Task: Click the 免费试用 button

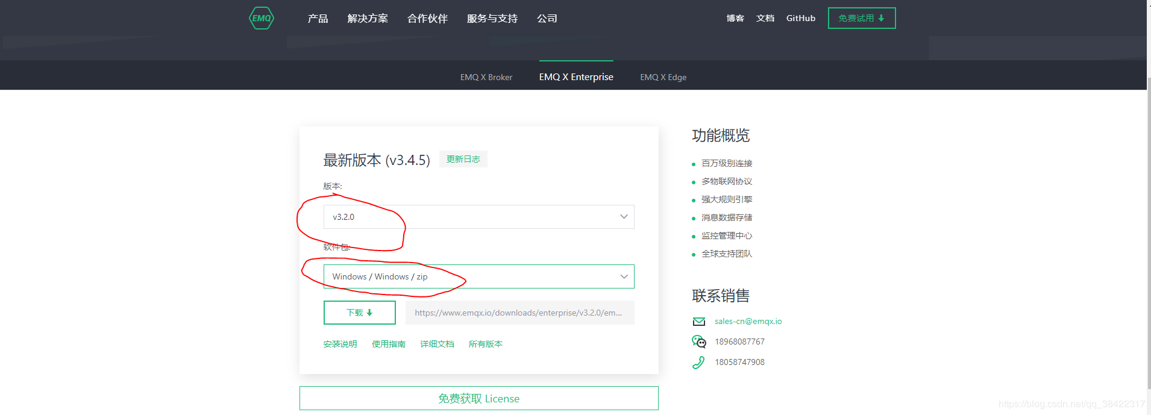Action: tap(862, 18)
